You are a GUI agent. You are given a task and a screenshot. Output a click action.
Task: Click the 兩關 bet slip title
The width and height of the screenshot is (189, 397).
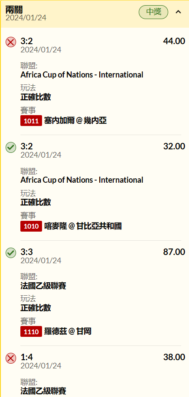click(14, 10)
